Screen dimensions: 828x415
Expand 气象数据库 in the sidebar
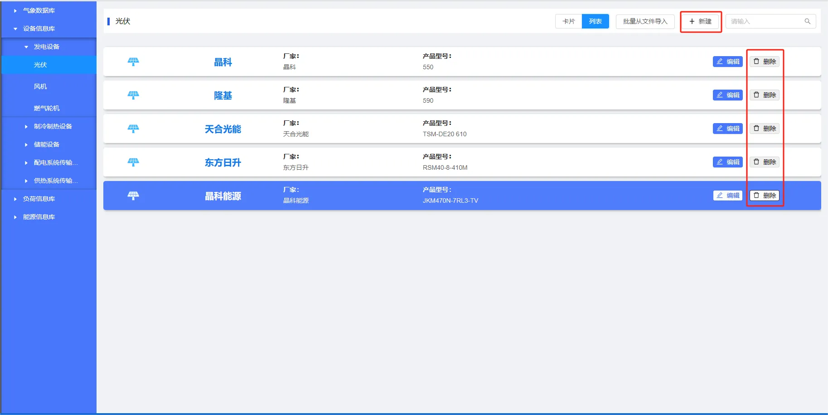pyautogui.click(x=48, y=10)
